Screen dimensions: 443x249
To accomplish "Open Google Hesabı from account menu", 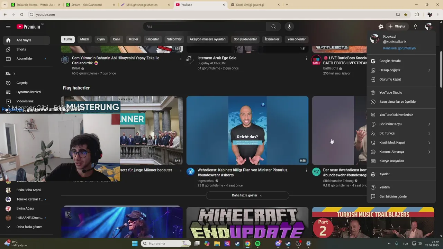I will [401, 61].
